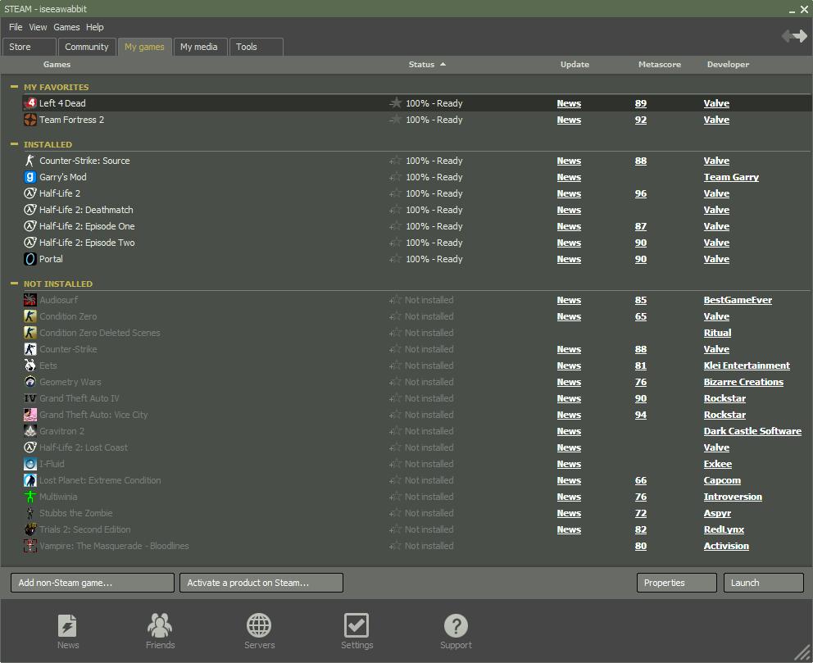Sort by the Metascore column header
The height and width of the screenshot is (663, 813).
coord(660,64)
